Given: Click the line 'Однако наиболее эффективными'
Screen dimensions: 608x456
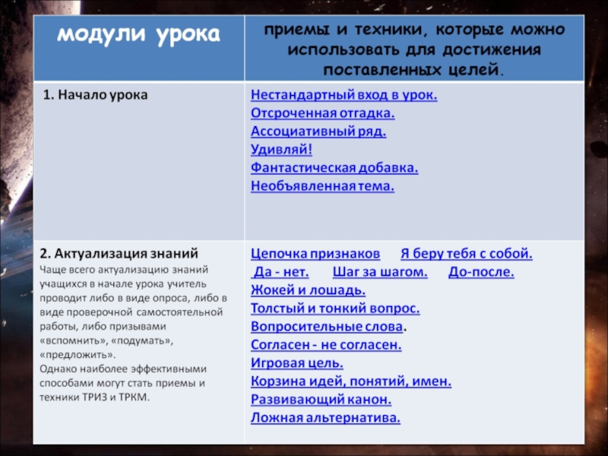Looking at the screenshot, I should (x=123, y=369).
